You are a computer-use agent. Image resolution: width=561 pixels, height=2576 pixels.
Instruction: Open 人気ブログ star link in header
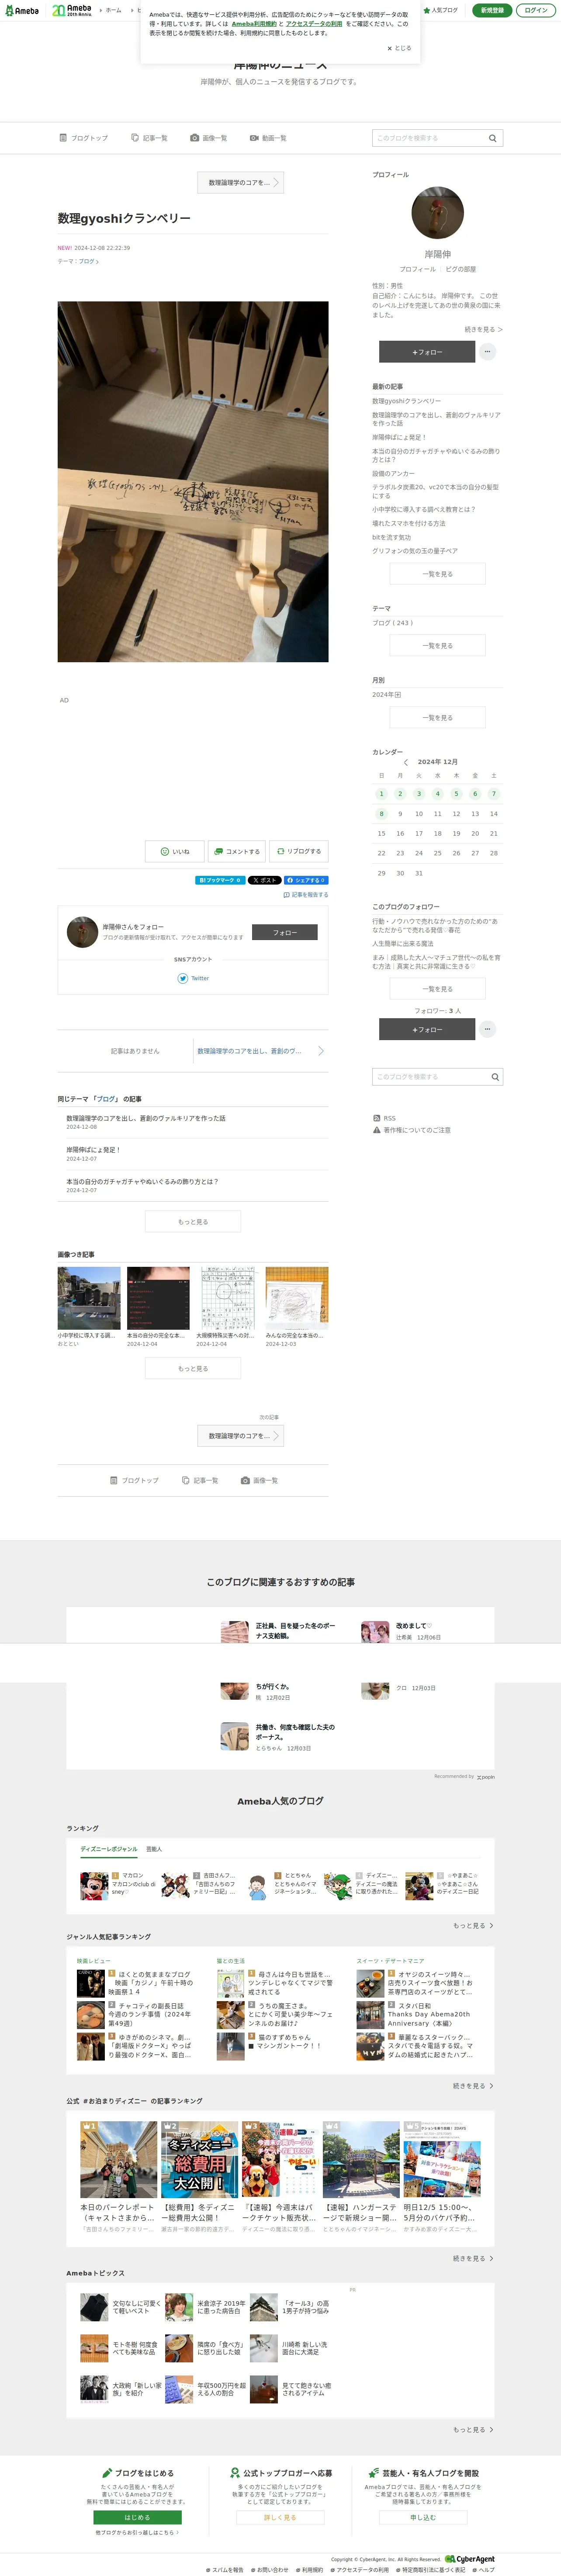pos(441,10)
